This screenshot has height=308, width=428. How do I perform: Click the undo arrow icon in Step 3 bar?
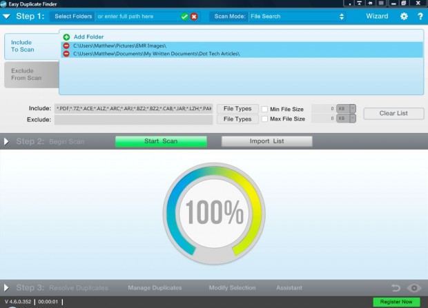tap(396, 288)
